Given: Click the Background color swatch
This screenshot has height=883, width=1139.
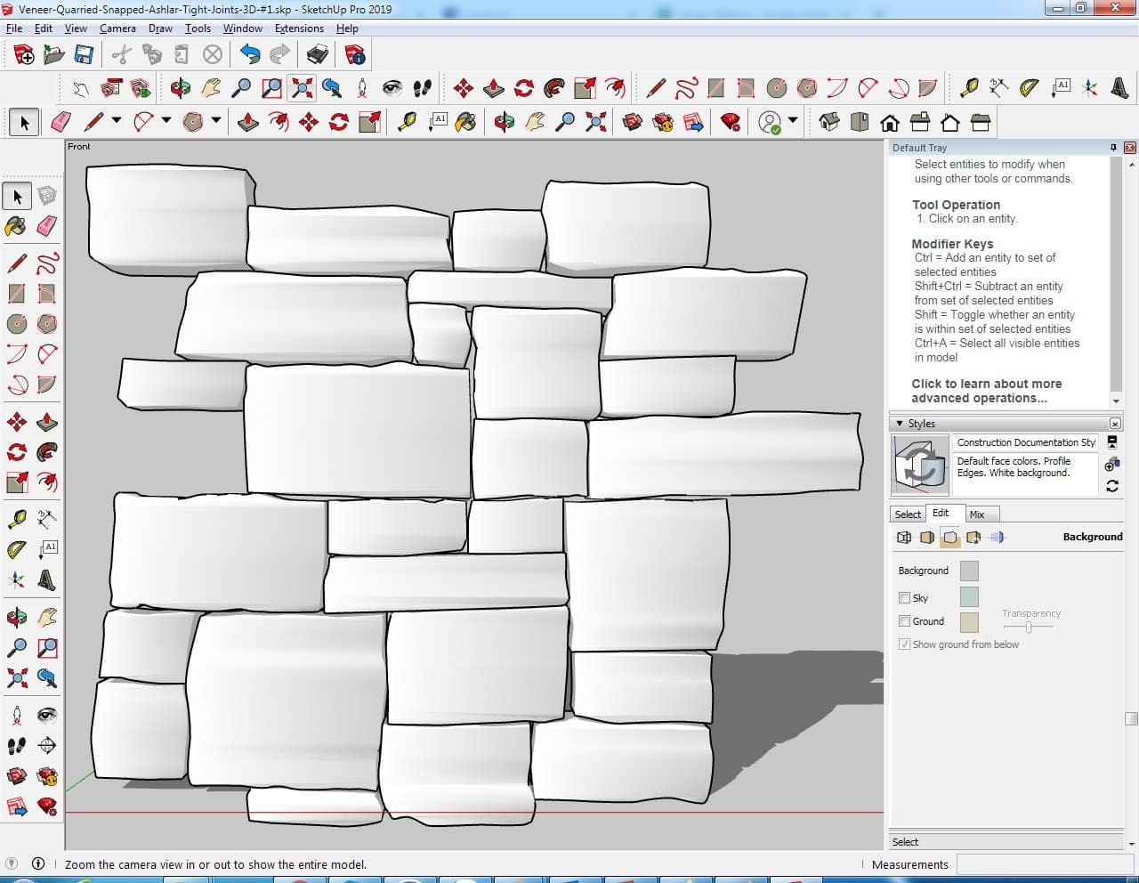Looking at the screenshot, I should point(969,571).
